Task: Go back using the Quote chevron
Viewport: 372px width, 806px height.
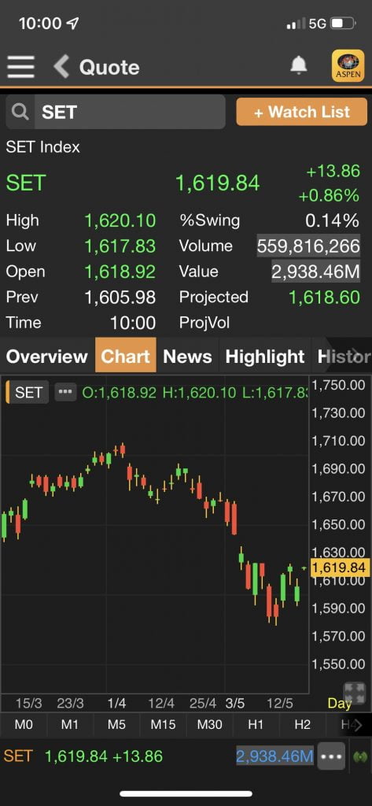Action: [x=61, y=67]
